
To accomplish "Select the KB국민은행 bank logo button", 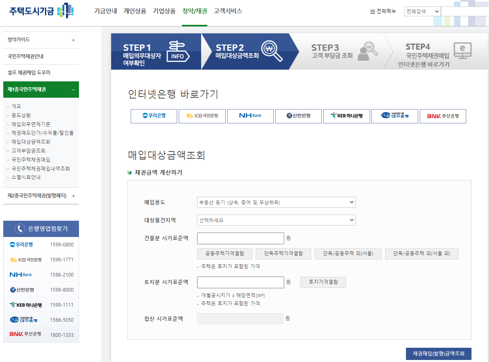I will coord(202,116).
